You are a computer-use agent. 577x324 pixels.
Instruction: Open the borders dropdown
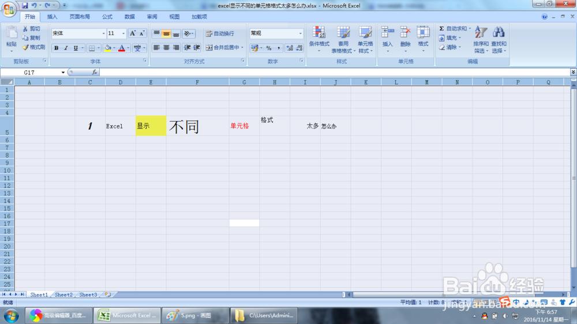pos(98,48)
